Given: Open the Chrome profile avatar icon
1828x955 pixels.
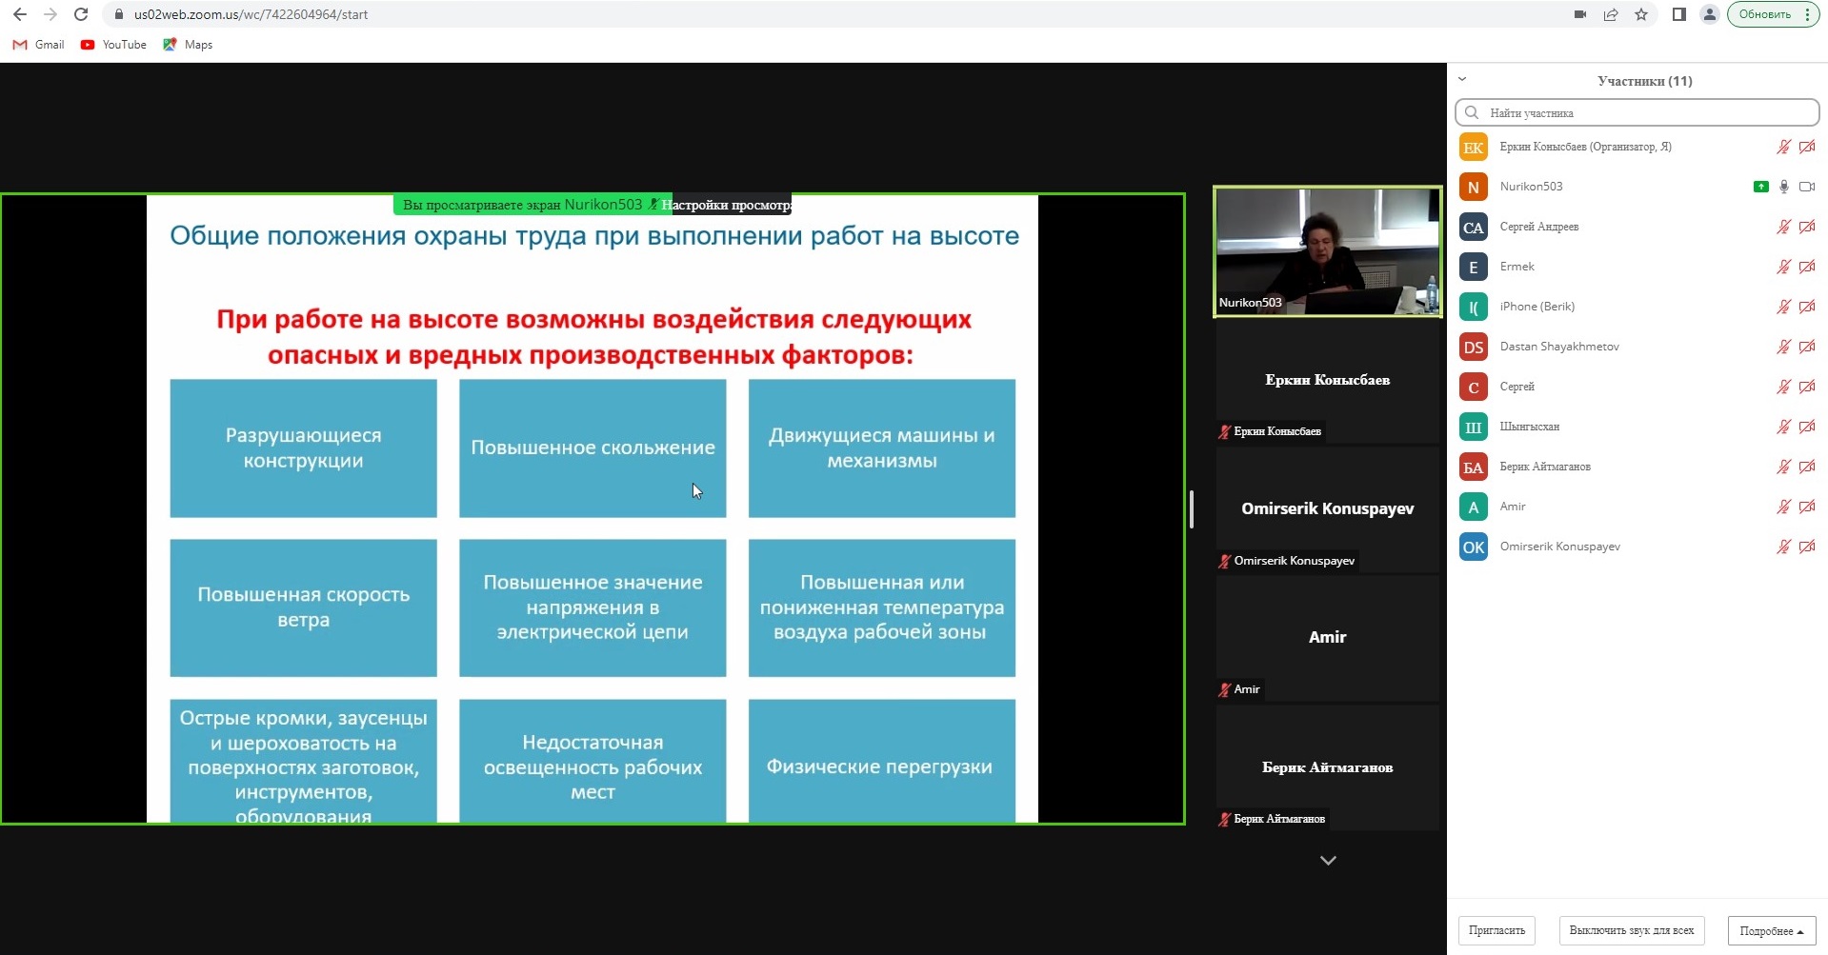Looking at the screenshot, I should tap(1709, 14).
